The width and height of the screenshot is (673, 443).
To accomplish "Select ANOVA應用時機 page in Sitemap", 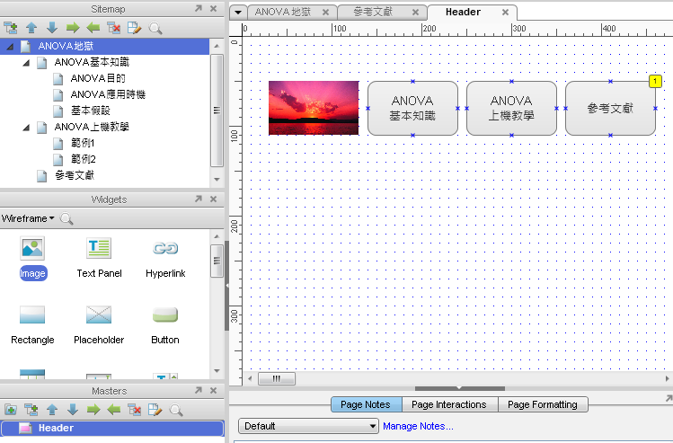I will (x=108, y=94).
